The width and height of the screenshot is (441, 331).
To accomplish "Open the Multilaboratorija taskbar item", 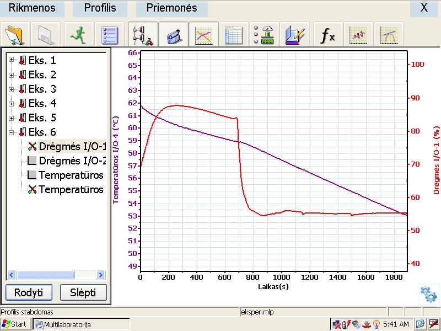I will (x=81, y=324).
